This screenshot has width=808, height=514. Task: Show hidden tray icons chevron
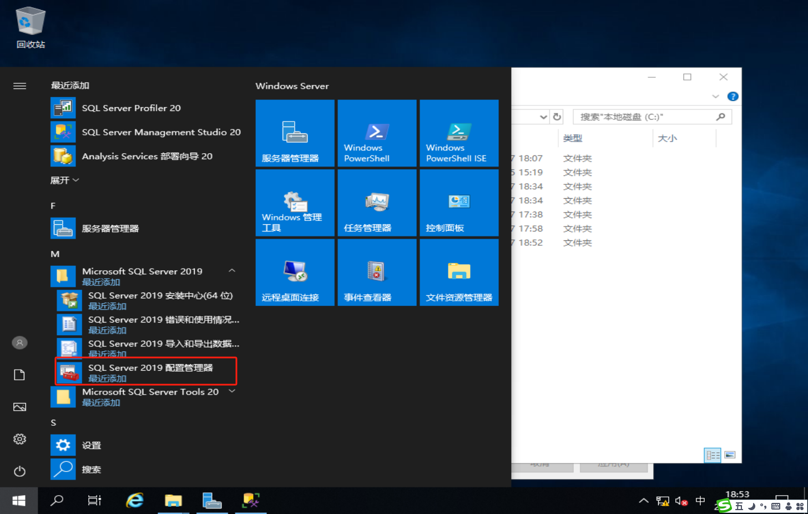pyautogui.click(x=644, y=501)
